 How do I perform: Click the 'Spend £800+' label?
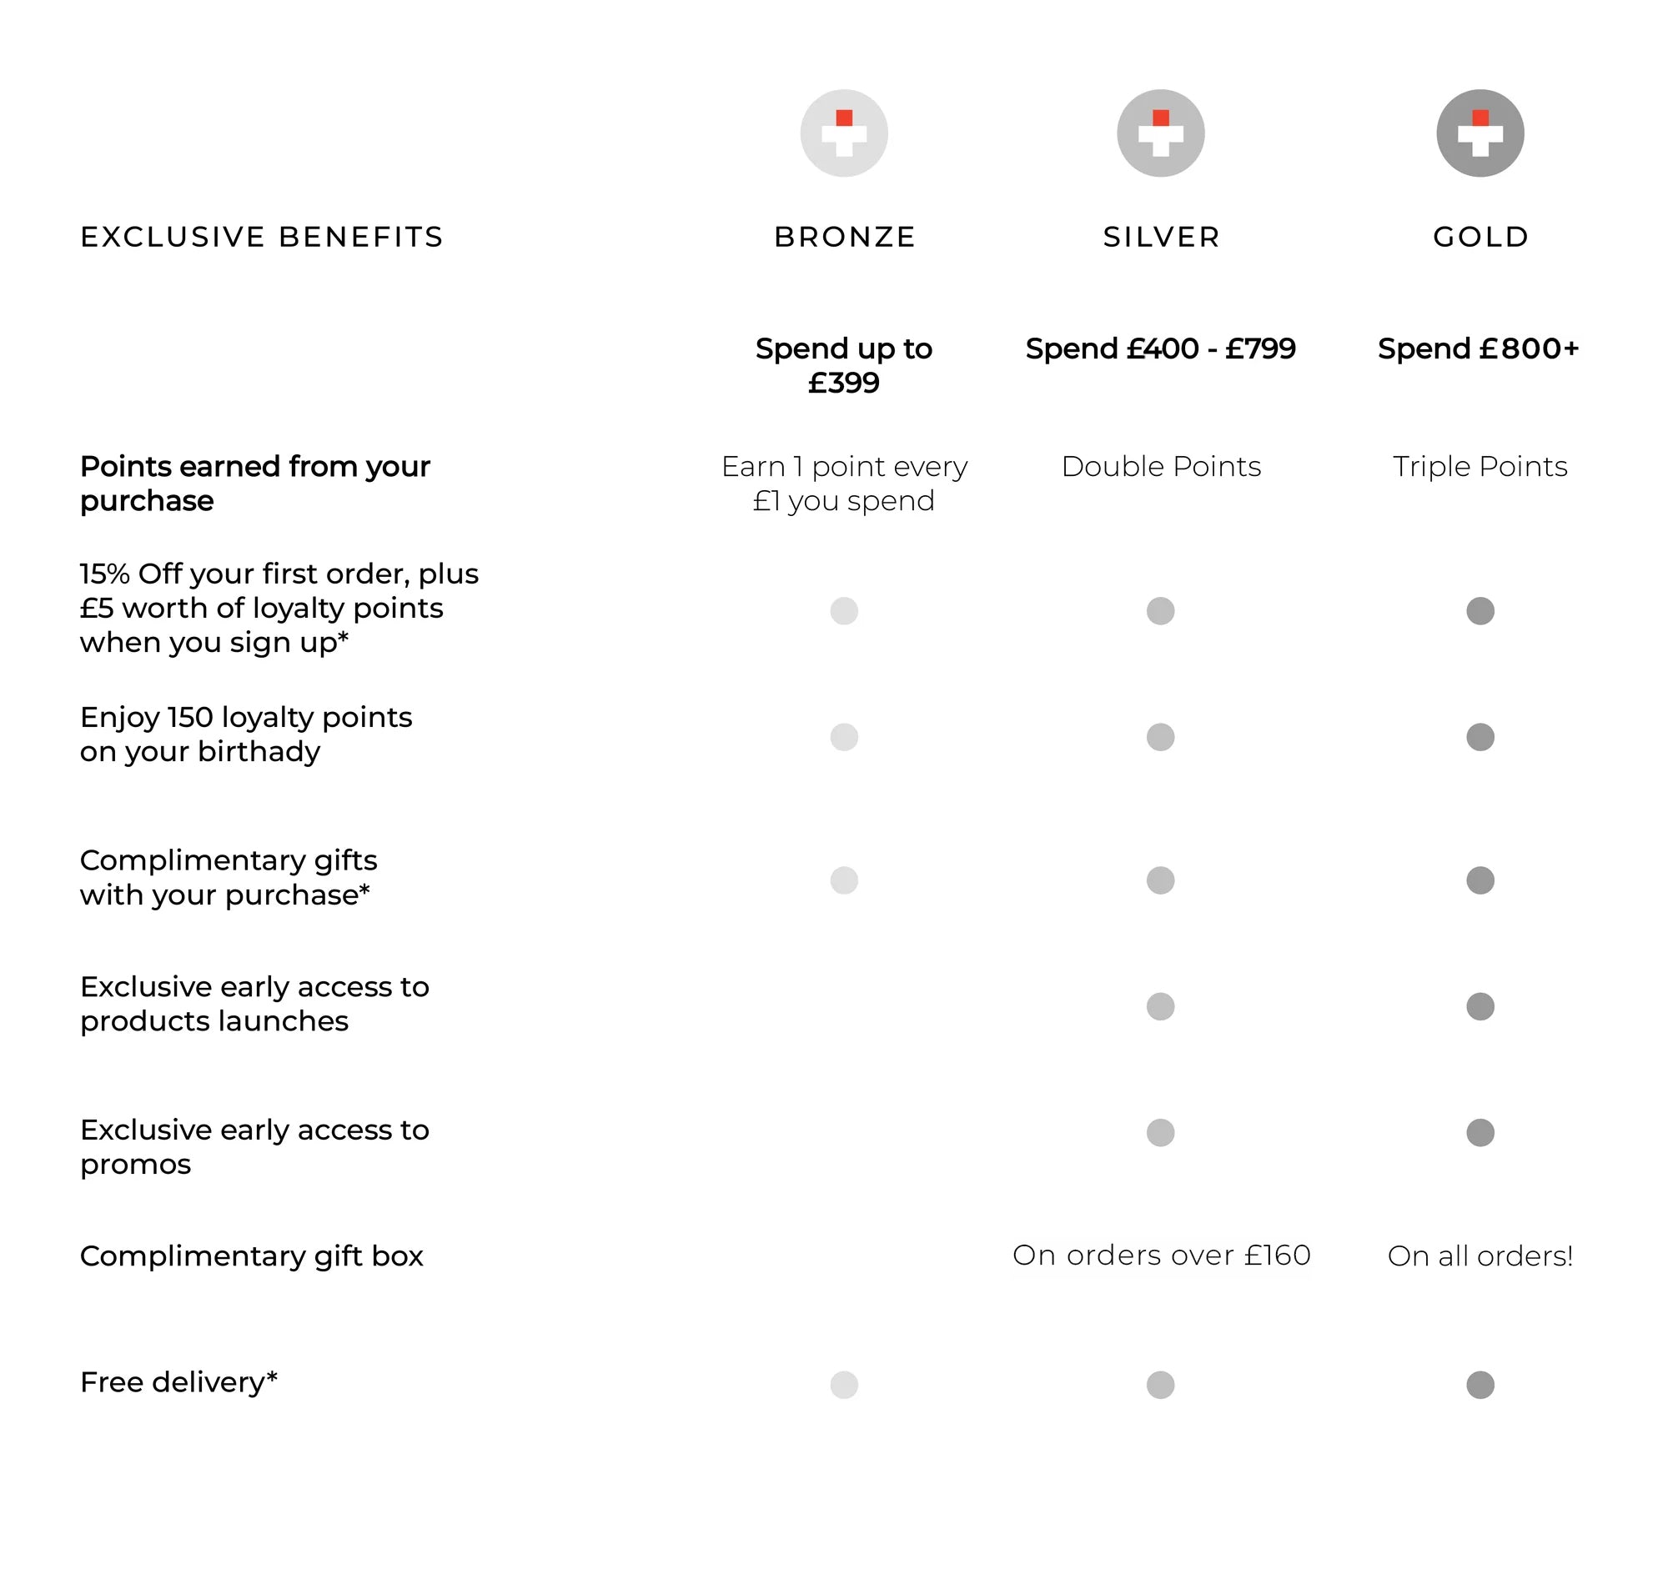1477,349
